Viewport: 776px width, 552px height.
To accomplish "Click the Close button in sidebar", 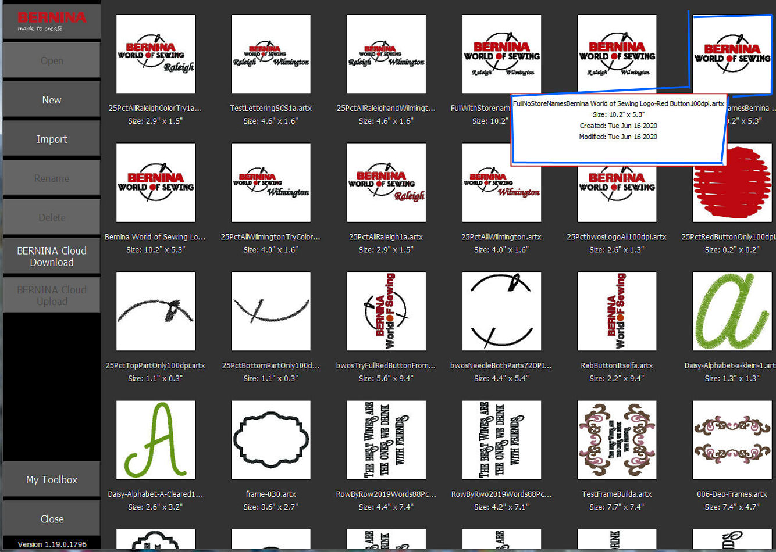I will [52, 519].
